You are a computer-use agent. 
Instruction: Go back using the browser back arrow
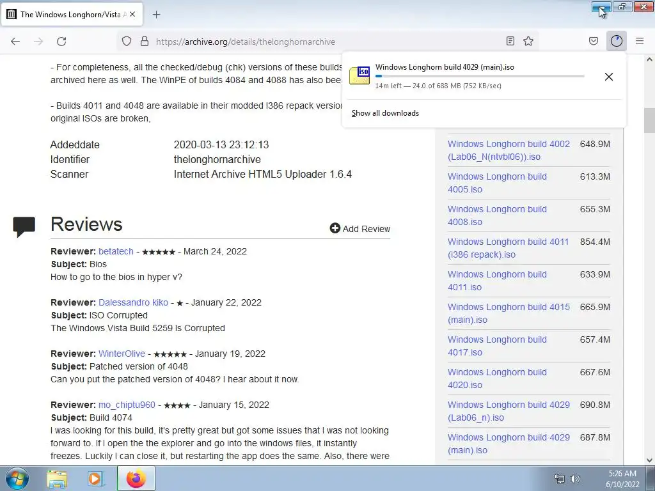(15, 42)
